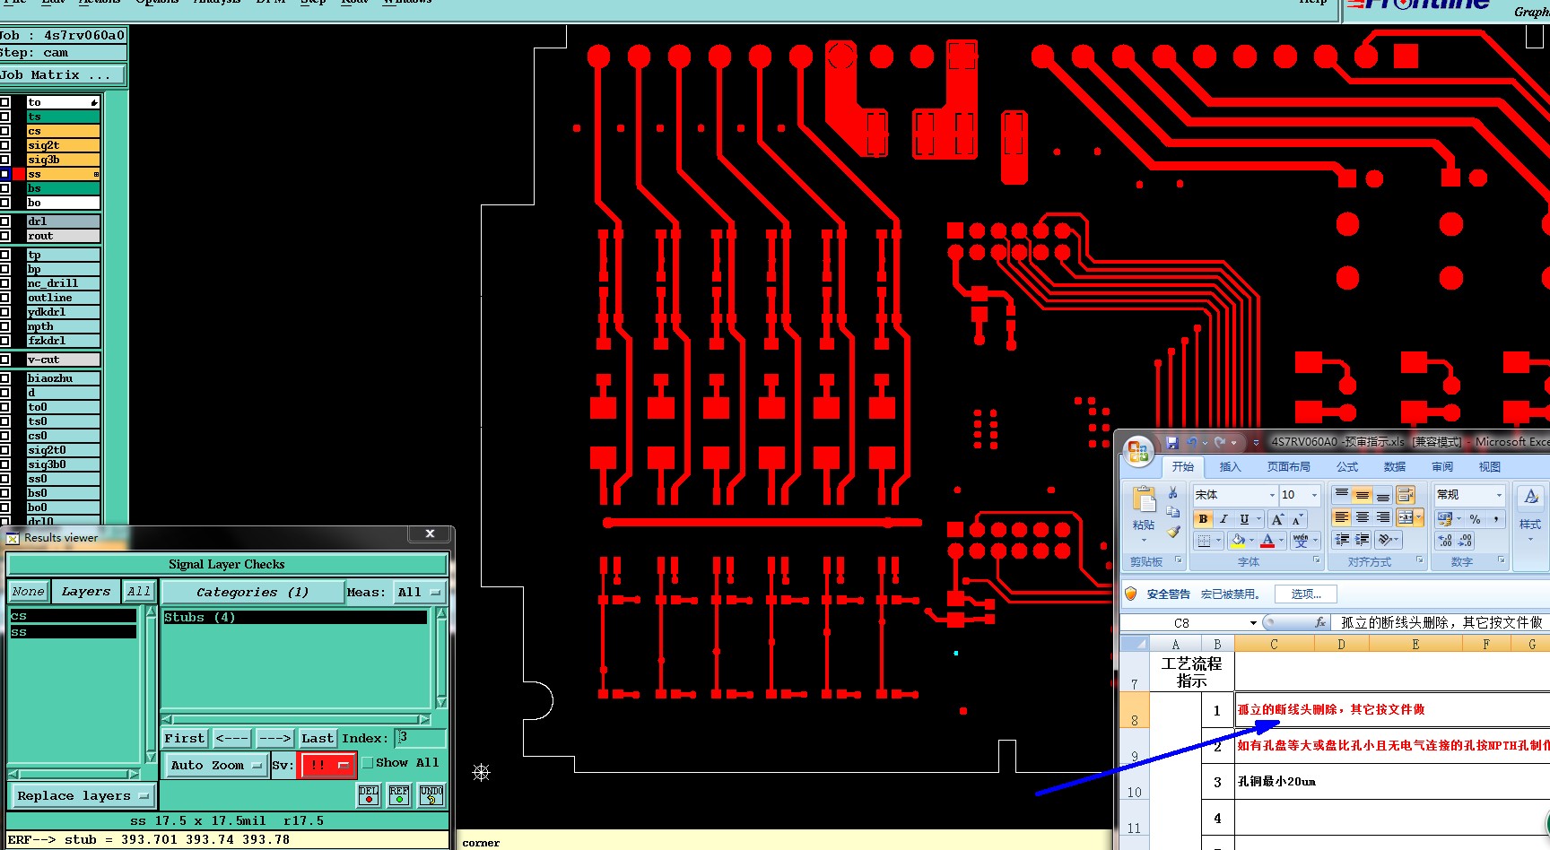Apply Excel red font color
1550x850 pixels.
point(1267,541)
